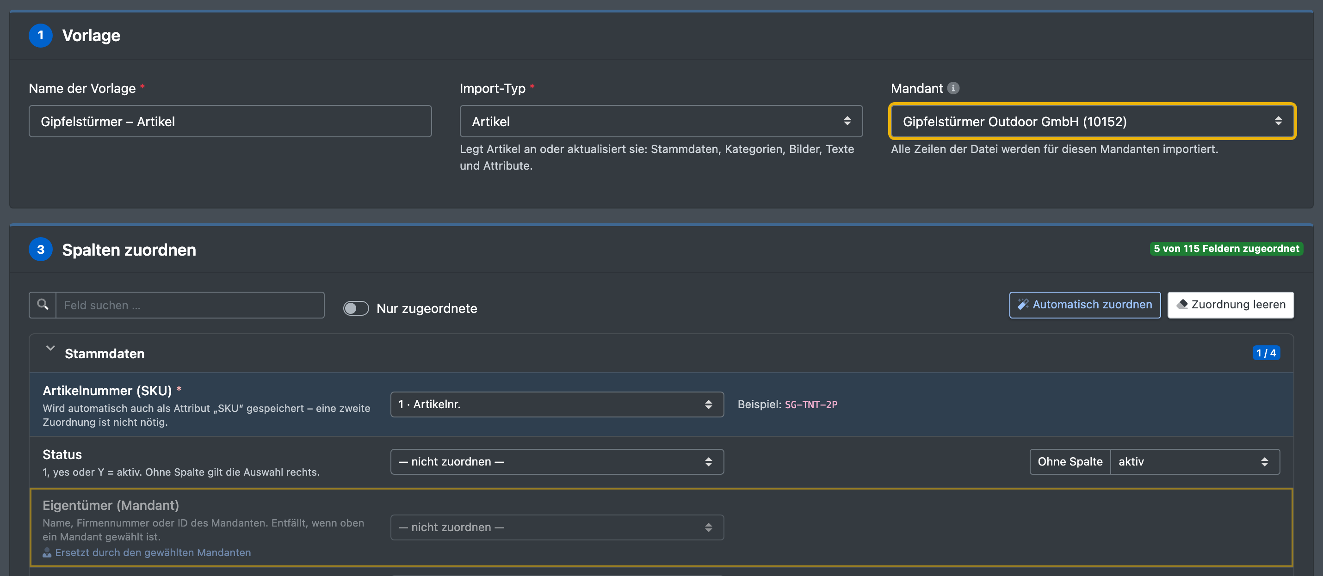This screenshot has width=1323, height=576.
Task: Open column dropdown for Status row
Action: [x=557, y=461]
